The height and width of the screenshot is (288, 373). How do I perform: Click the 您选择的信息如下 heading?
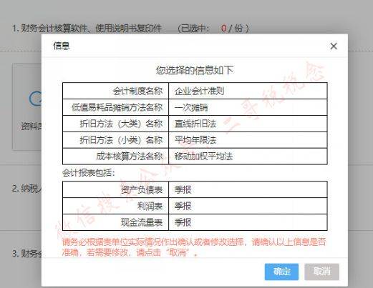(195, 70)
